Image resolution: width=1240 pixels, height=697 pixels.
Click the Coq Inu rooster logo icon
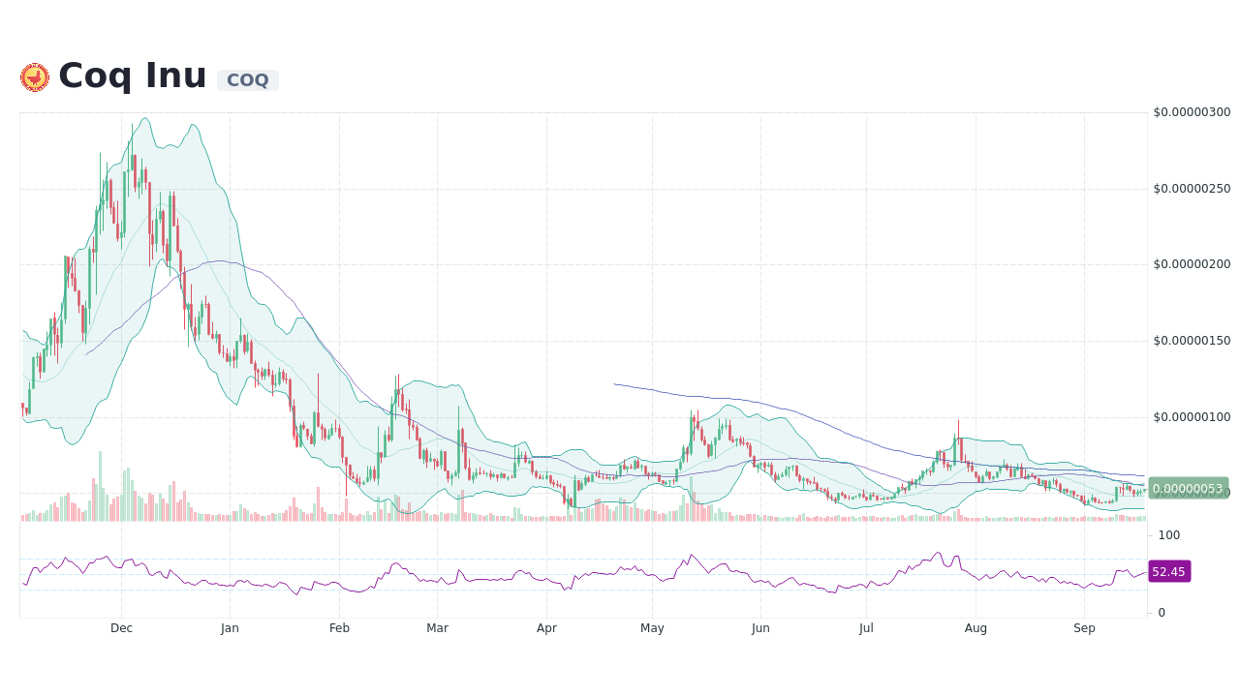pos(35,76)
